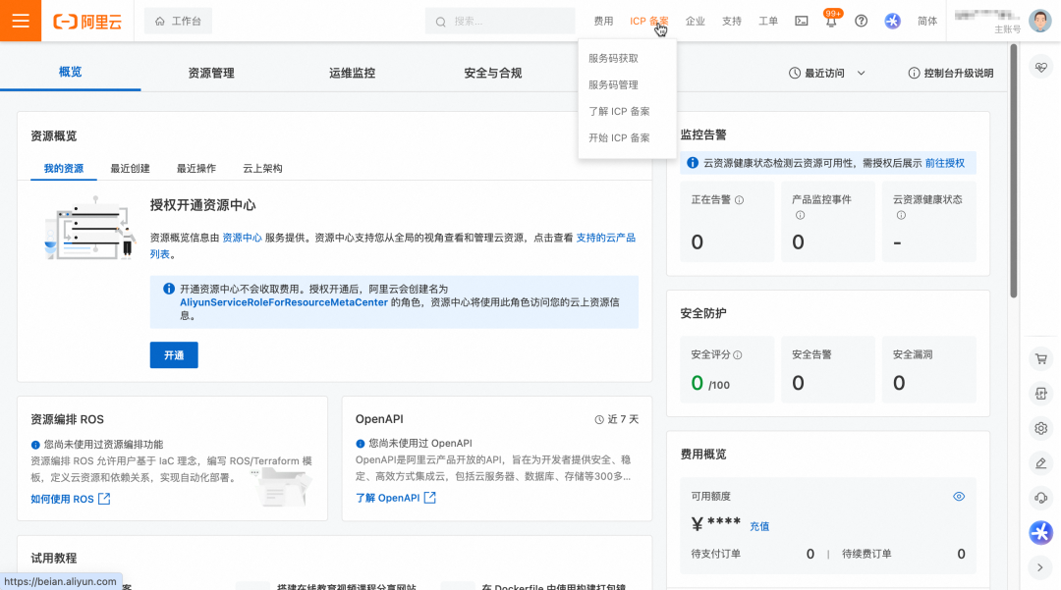Click the 待支付订单 value
The width and height of the screenshot is (1061, 590).
810,555
